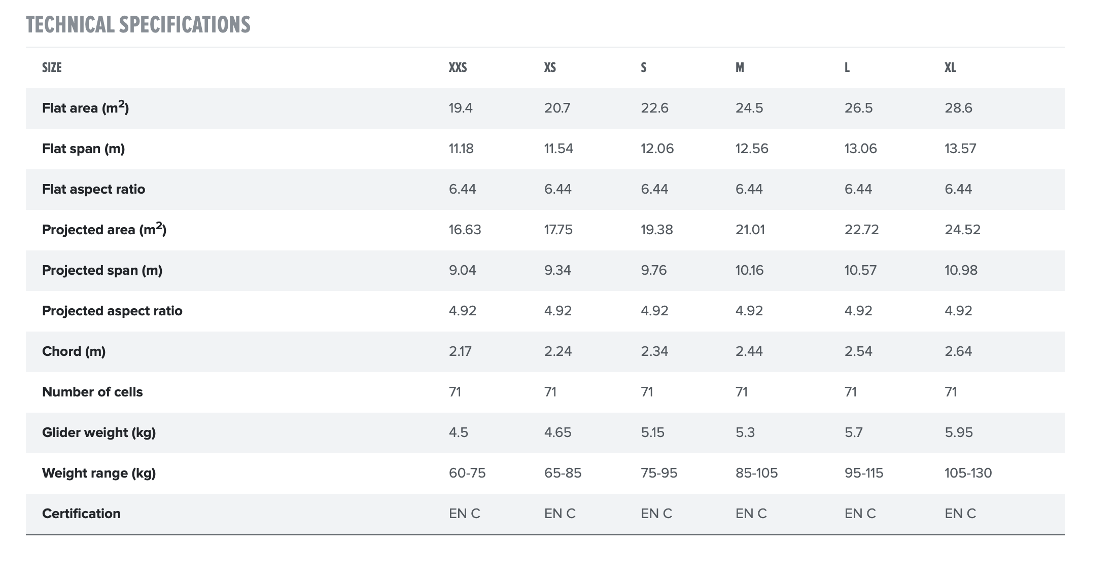
Task: Select the XXS size column header
Action: pyautogui.click(x=458, y=67)
